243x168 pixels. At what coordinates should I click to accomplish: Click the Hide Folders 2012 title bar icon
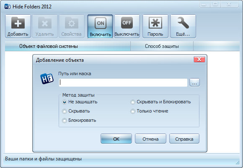pyautogui.click(x=8, y=7)
